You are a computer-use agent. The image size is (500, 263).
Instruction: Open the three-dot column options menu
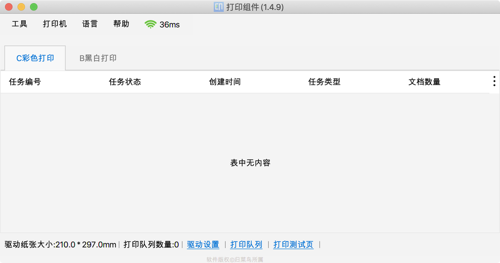pos(494,81)
